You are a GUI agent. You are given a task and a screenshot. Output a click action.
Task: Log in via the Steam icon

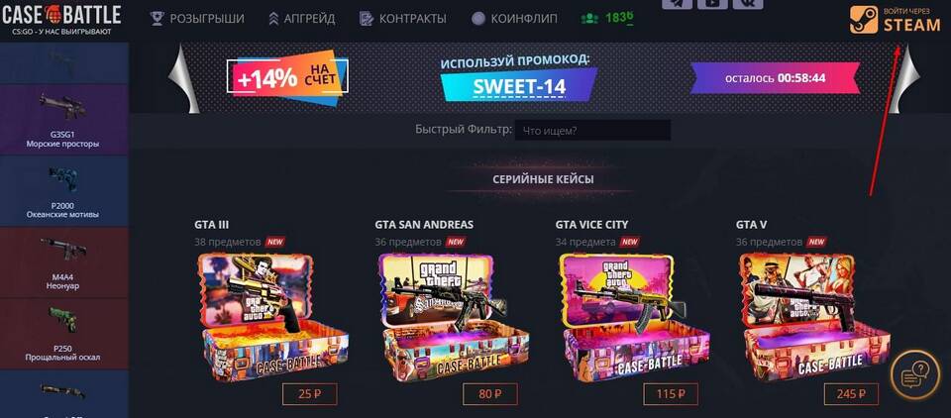coord(864,20)
